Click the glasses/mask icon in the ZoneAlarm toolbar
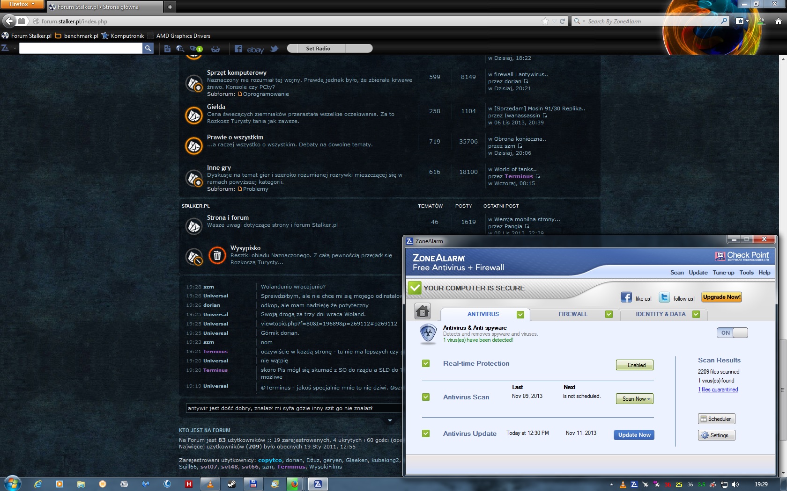This screenshot has width=787, height=491. (215, 49)
